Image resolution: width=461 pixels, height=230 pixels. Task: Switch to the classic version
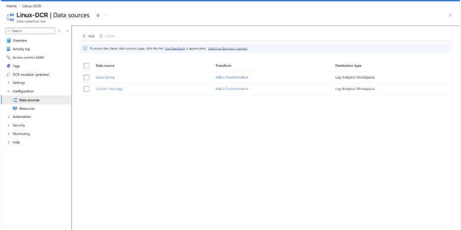[x=228, y=48]
